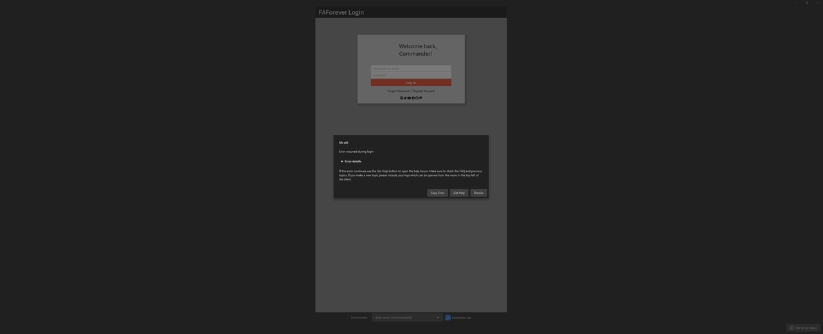Click the See server status button
The height and width of the screenshot is (334, 823).
click(803, 328)
